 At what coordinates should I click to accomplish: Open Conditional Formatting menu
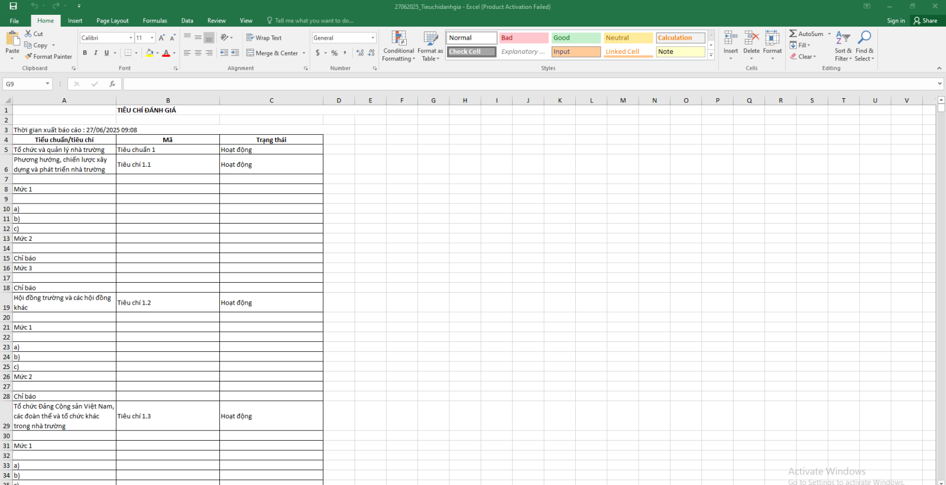coord(399,46)
